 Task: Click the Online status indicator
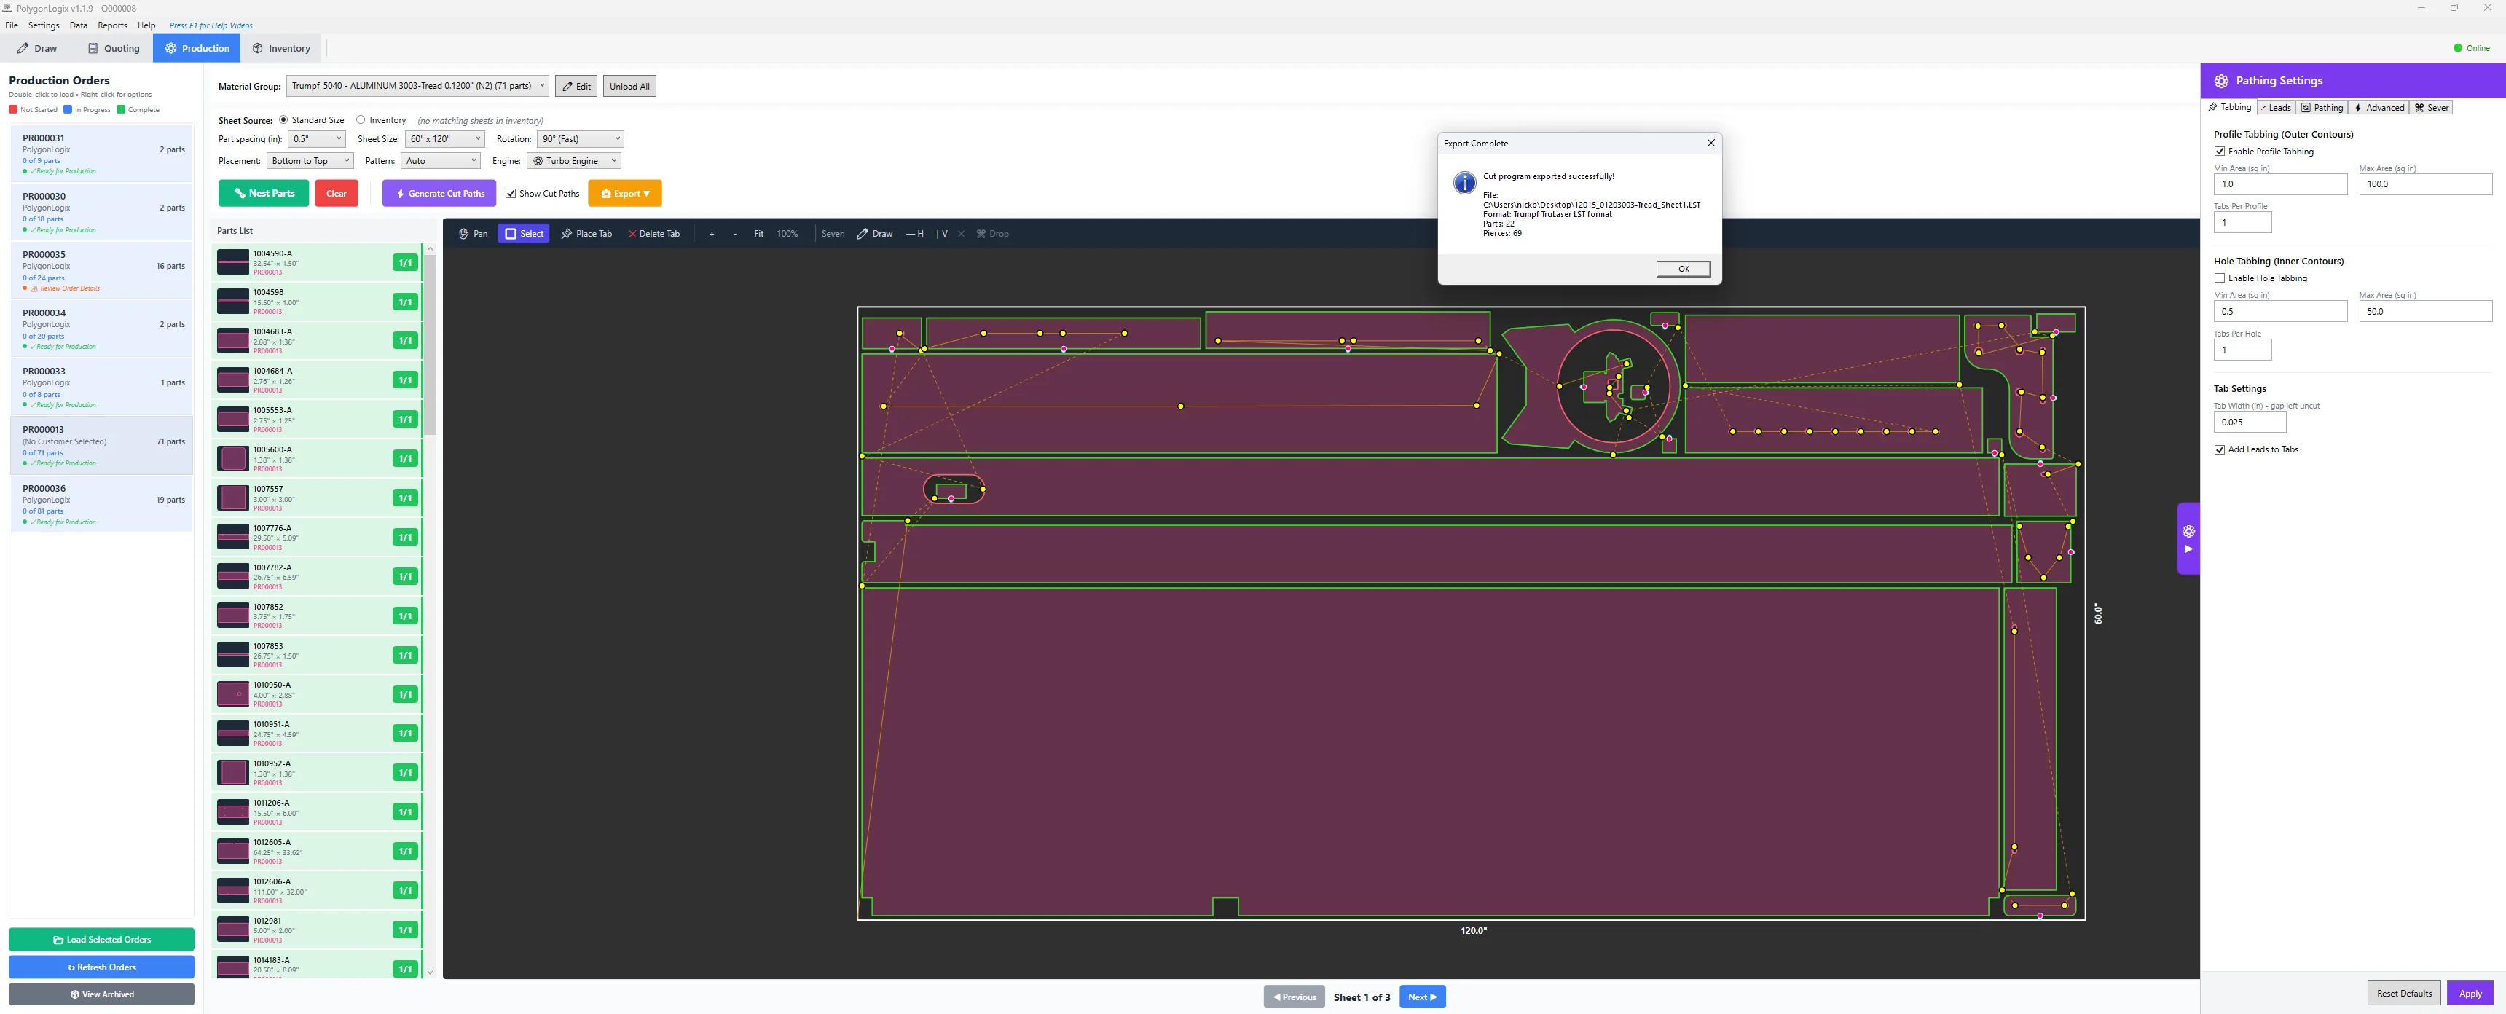[2471, 47]
